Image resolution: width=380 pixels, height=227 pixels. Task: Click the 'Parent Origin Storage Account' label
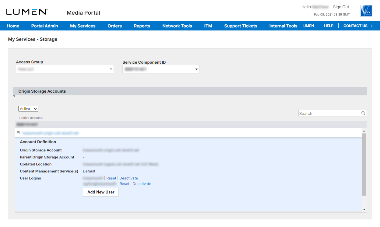click(x=47, y=157)
